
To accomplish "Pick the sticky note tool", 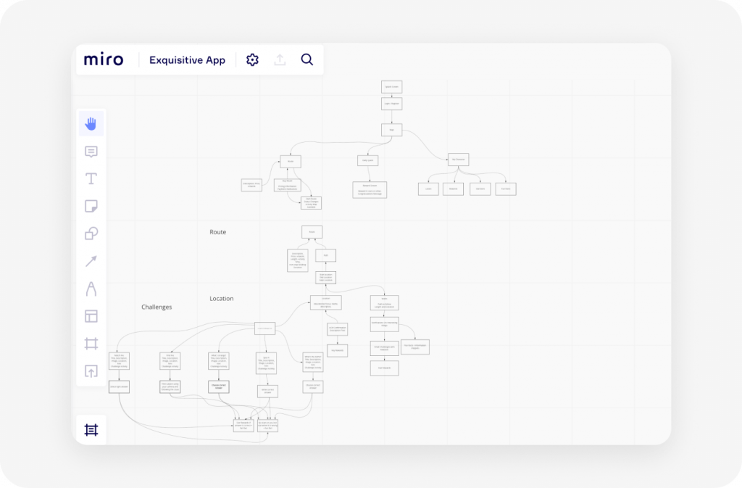I will point(91,206).
